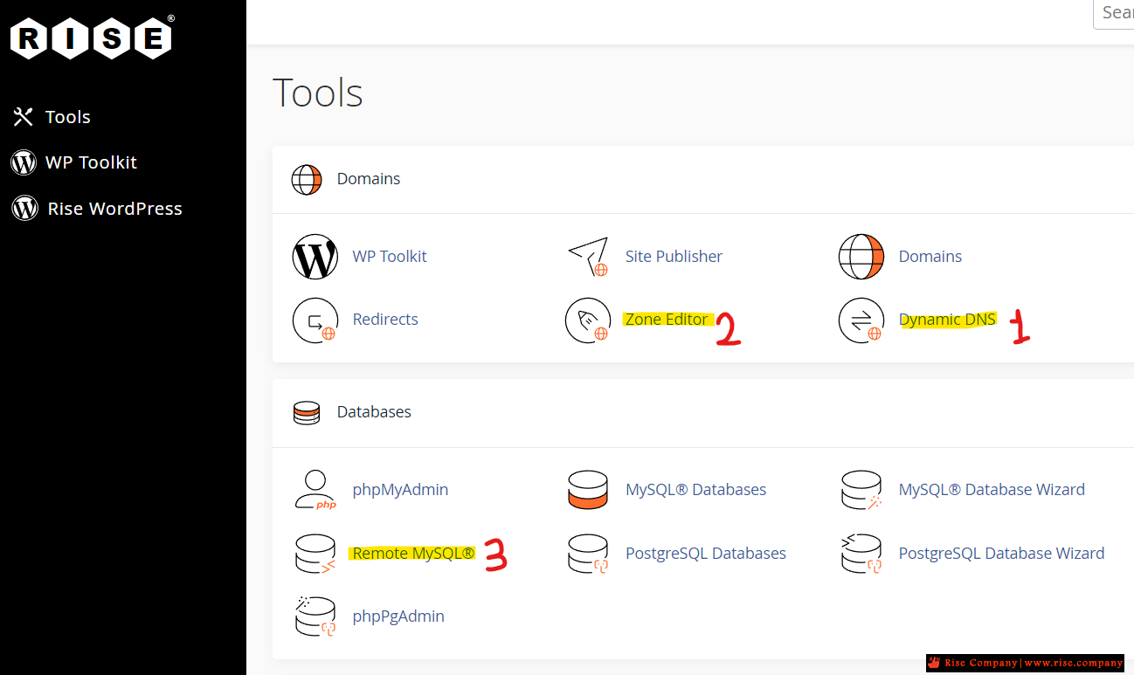Open the Site Publisher link
The image size is (1134, 675).
[x=674, y=257]
